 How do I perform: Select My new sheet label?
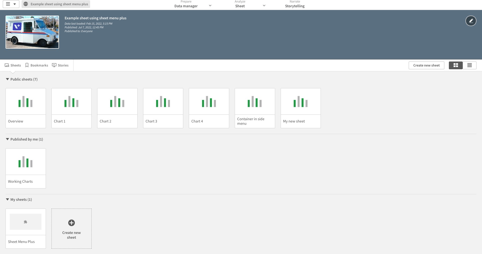tap(294, 121)
